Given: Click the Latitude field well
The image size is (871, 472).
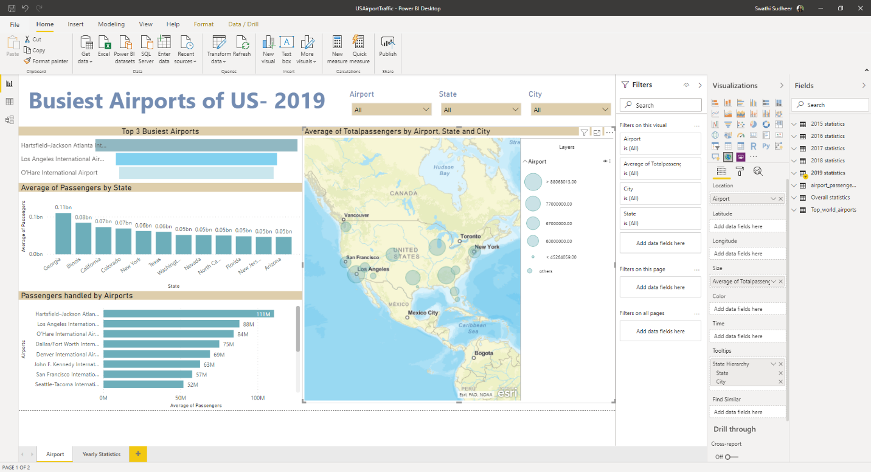Looking at the screenshot, I should (x=748, y=226).
